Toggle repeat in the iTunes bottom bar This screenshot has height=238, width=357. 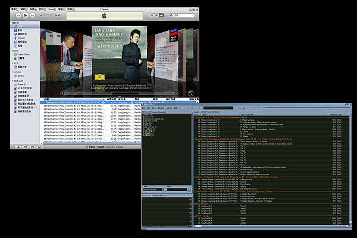[32, 147]
